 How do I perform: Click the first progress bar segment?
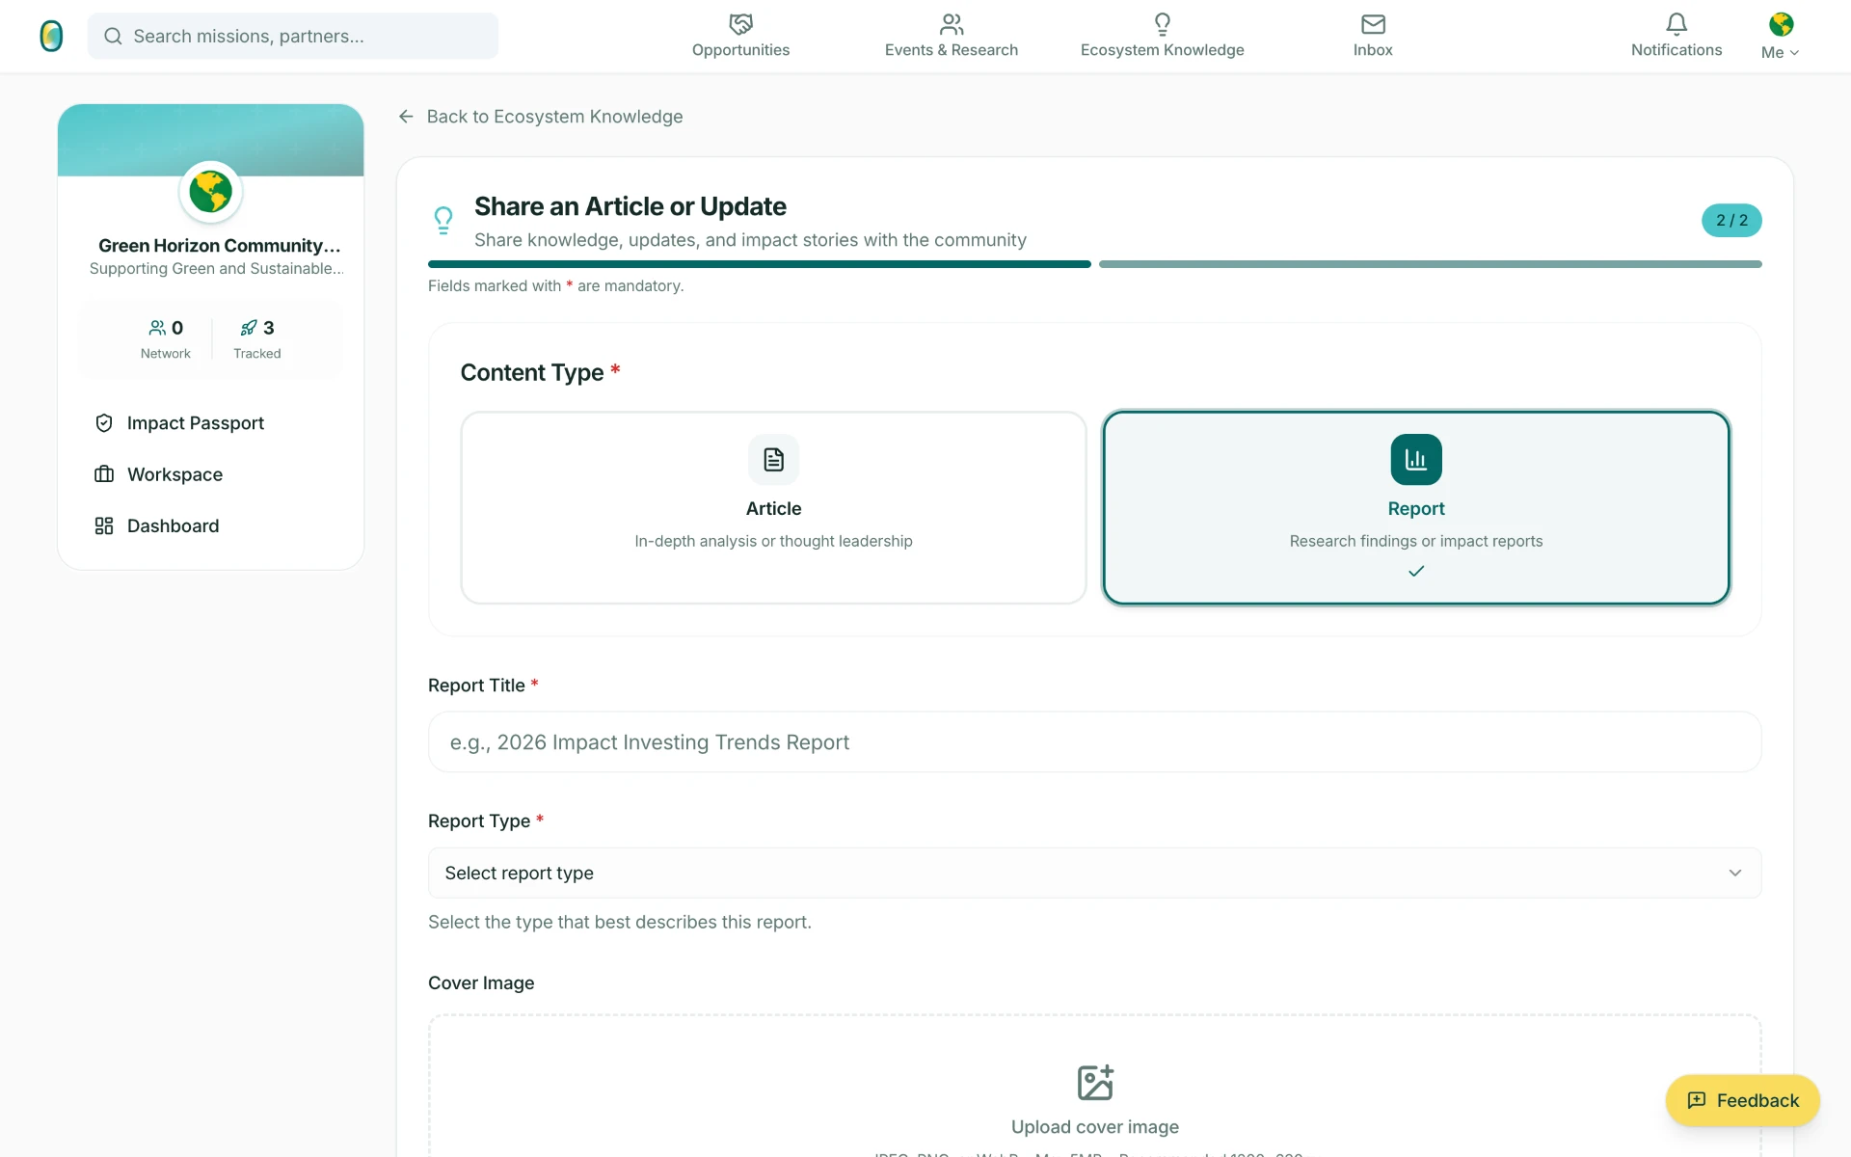760,264
